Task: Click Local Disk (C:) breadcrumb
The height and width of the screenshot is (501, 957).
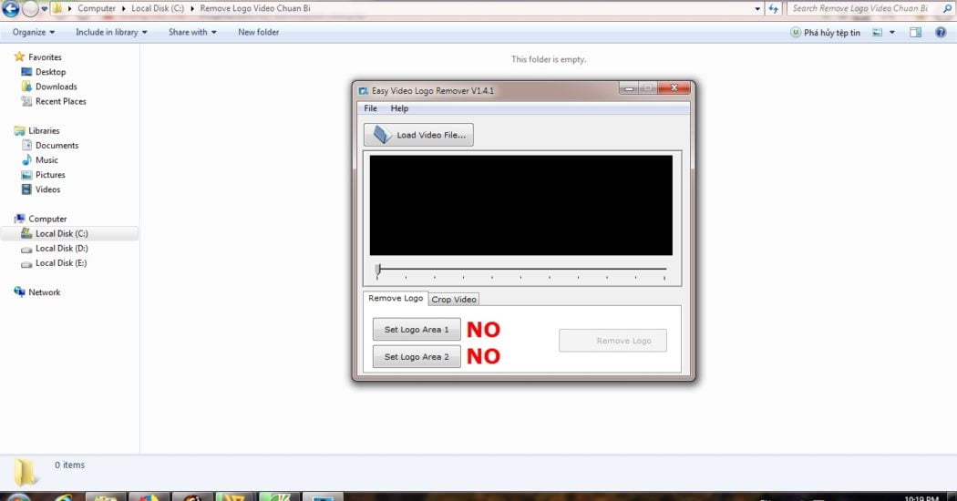Action: click(158, 8)
